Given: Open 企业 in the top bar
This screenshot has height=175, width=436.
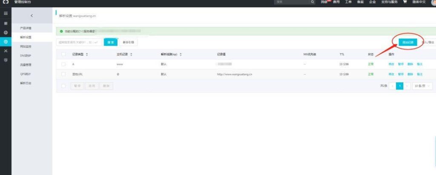Looking at the screenshot, I should [372, 2].
